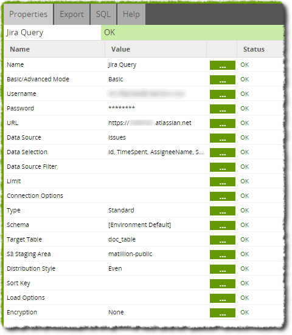The image size is (292, 335).
Task: Edit the Basic/Advanced Mode property
Action: point(223,80)
